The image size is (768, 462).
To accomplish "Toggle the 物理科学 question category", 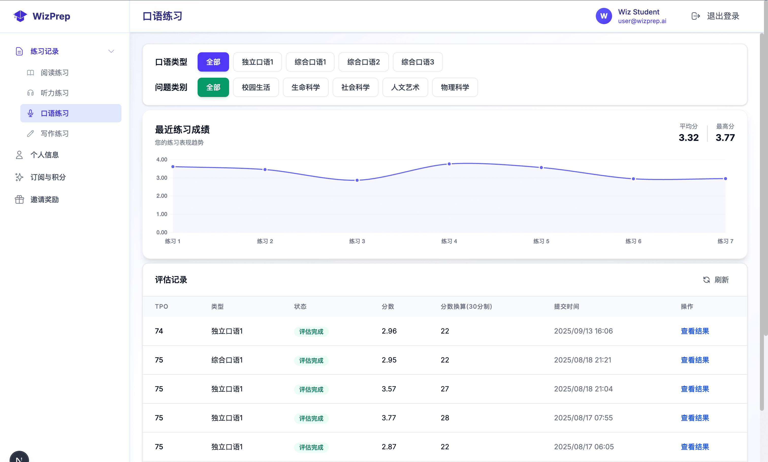I will 455,87.
